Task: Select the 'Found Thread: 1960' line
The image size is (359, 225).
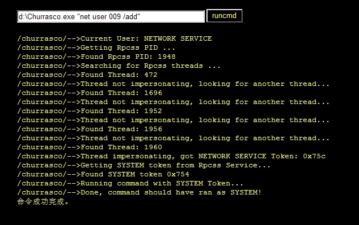Action: pos(90,147)
